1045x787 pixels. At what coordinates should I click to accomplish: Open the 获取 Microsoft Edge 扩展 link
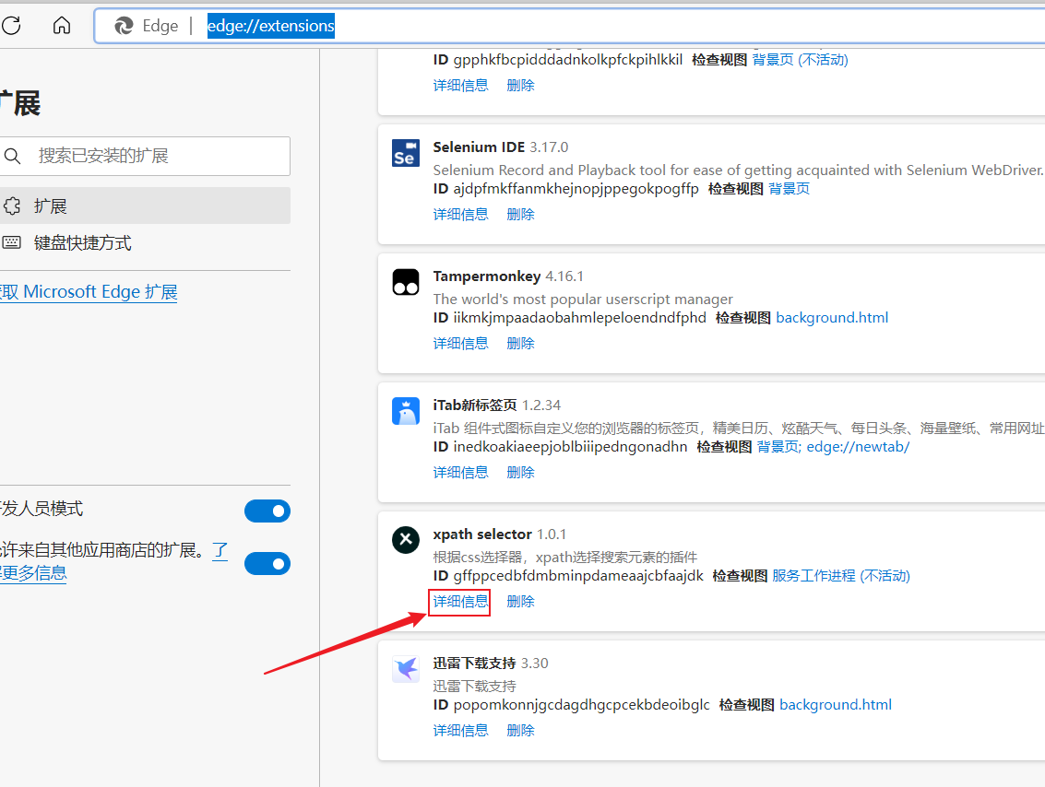[89, 291]
